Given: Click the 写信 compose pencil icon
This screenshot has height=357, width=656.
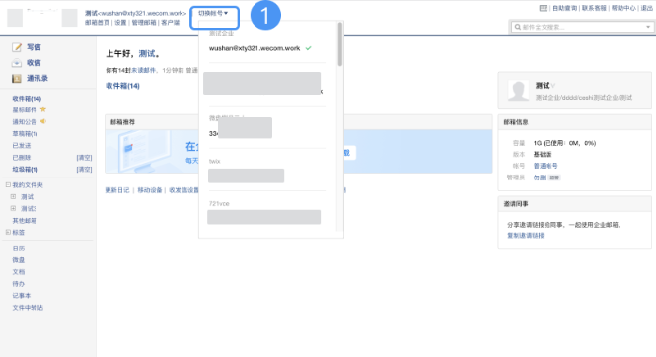Looking at the screenshot, I should pyautogui.click(x=17, y=47).
